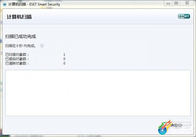Select the 已扫描对象数 label

pyautogui.click(x=17, y=55)
